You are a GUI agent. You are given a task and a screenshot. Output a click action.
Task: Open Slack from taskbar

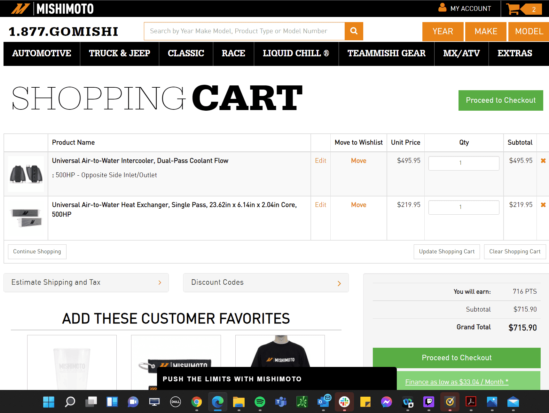pyautogui.click(x=344, y=402)
